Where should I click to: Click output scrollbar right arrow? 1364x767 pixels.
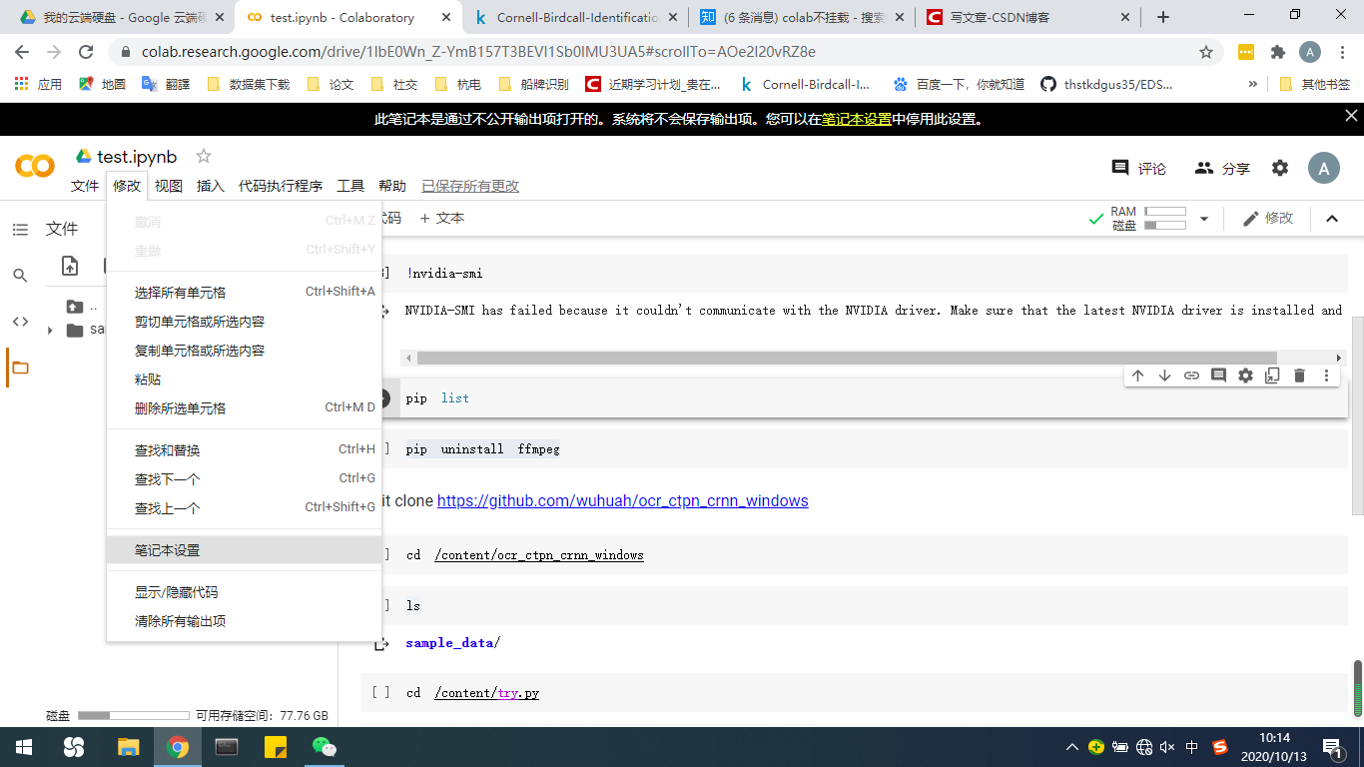(x=1338, y=358)
